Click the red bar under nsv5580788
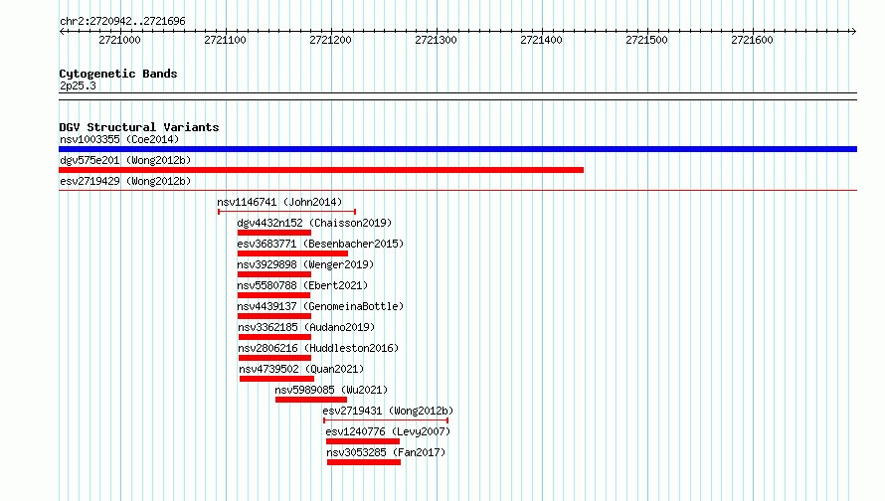Image resolution: width=885 pixels, height=501 pixels. click(x=273, y=295)
